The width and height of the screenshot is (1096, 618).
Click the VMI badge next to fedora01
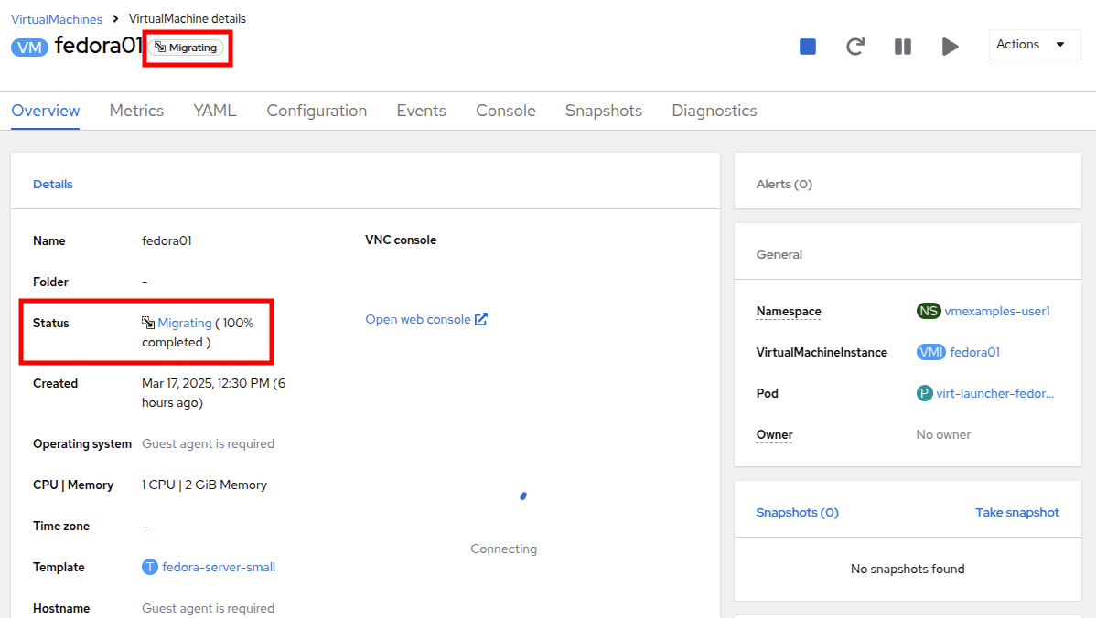[930, 352]
